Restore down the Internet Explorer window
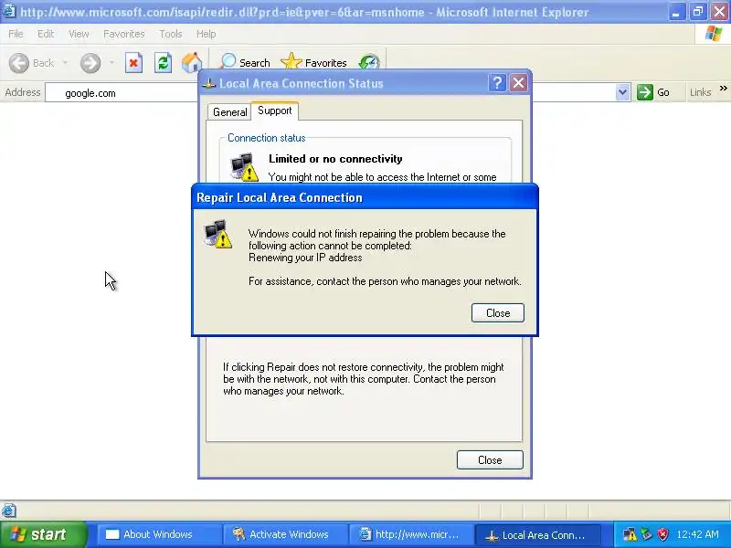 point(698,12)
